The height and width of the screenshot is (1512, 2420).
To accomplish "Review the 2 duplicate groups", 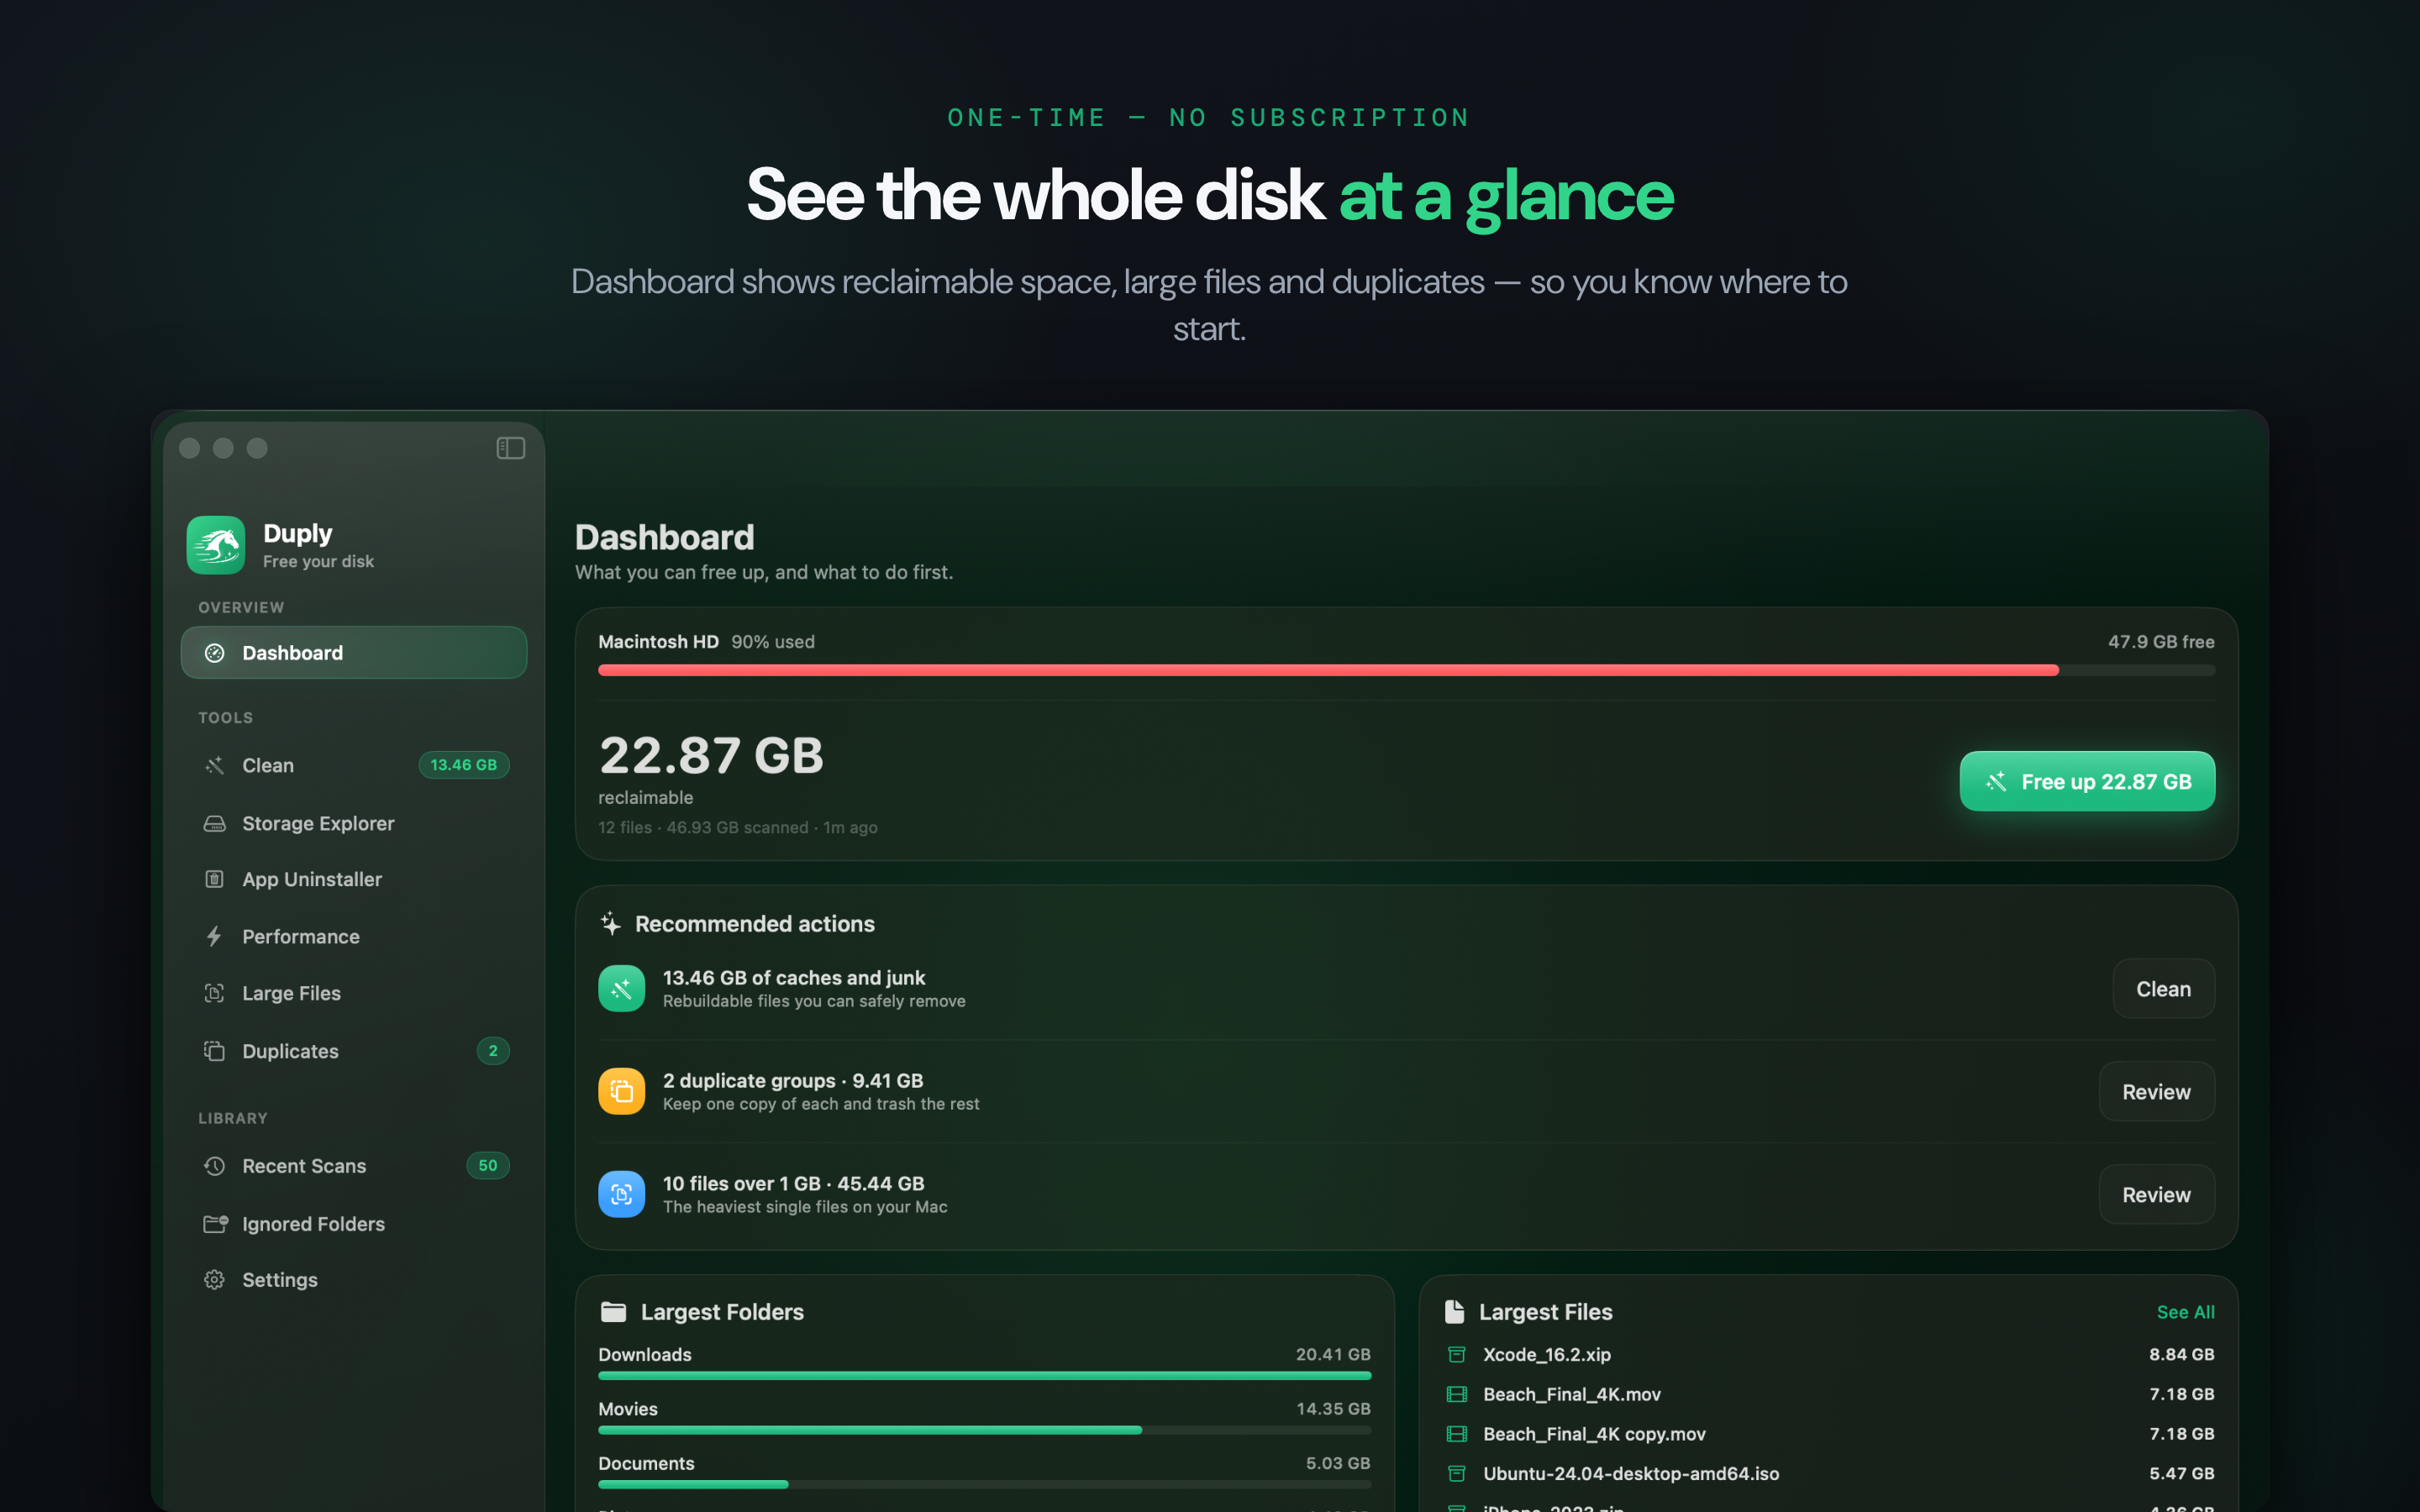I will tap(2156, 1092).
